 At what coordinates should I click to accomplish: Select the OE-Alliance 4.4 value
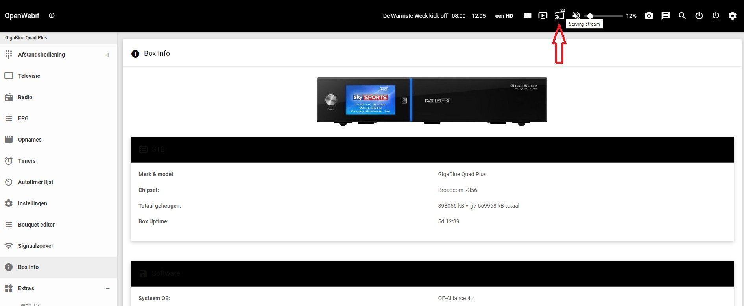click(x=456, y=298)
